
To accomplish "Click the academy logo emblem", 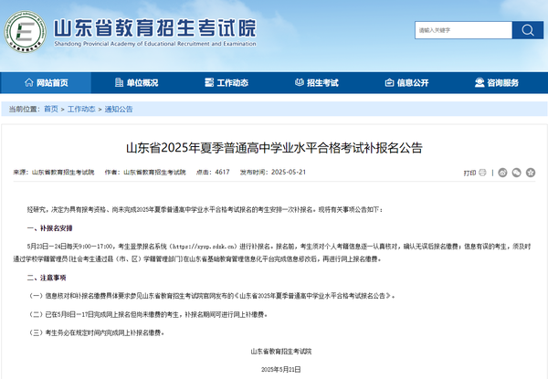I will tap(24, 33).
